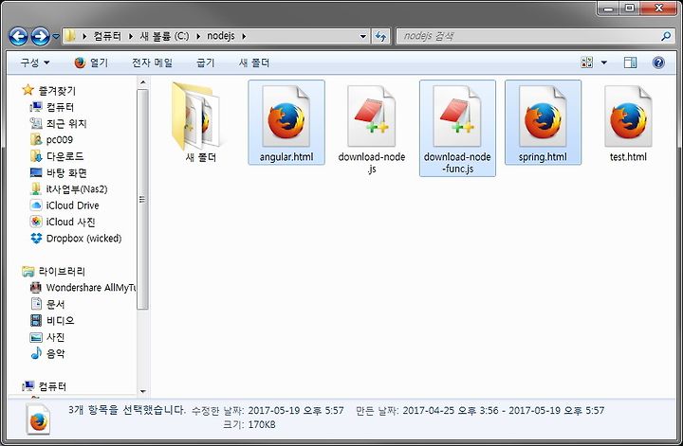Click 굽기 in the toolbar
683x446 pixels.
point(206,63)
